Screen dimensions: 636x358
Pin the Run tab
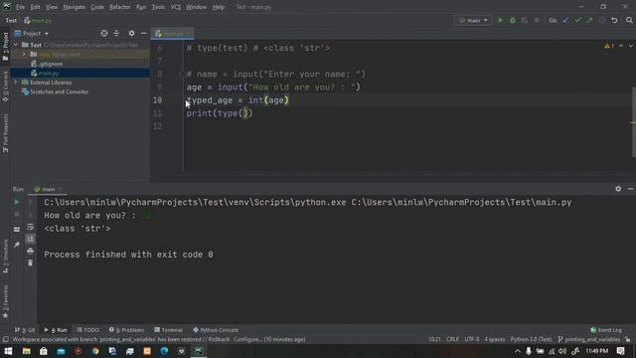17,245
